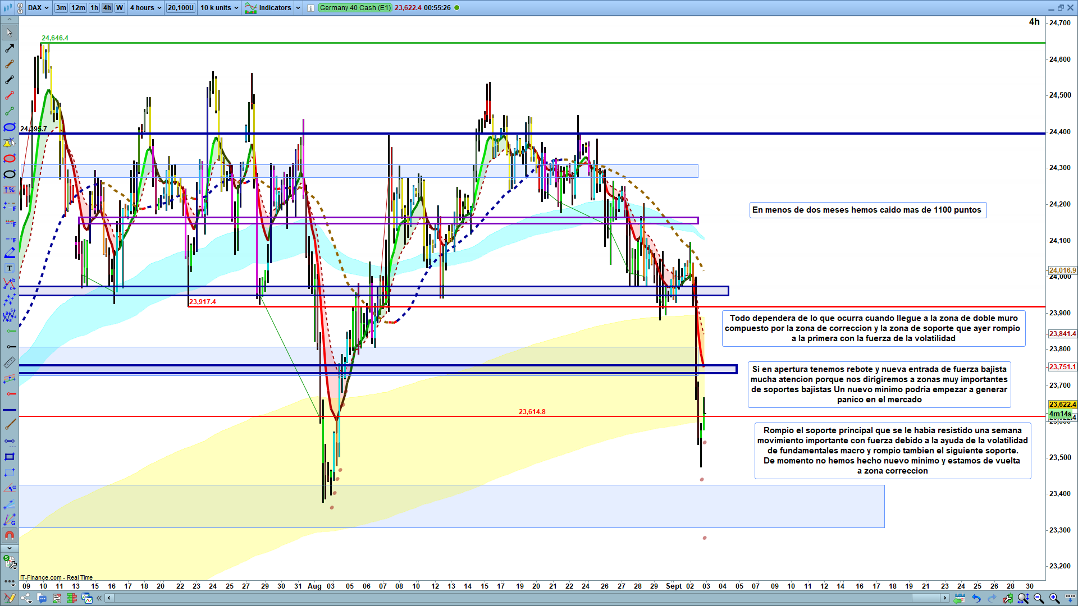The width and height of the screenshot is (1078, 606).
Task: Select the blue ellipse drawing tool
Action: pyautogui.click(x=10, y=127)
